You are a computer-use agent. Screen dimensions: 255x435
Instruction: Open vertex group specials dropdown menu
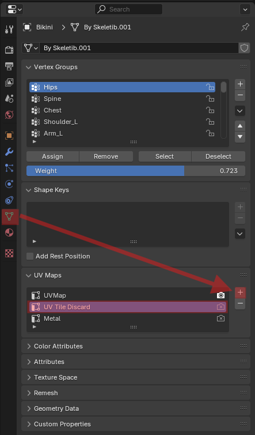(x=240, y=111)
